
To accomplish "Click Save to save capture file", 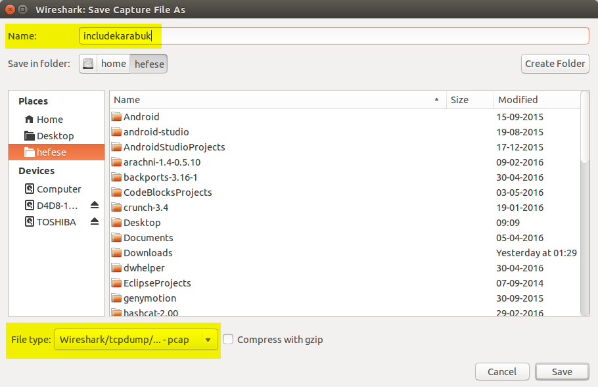I will [562, 372].
